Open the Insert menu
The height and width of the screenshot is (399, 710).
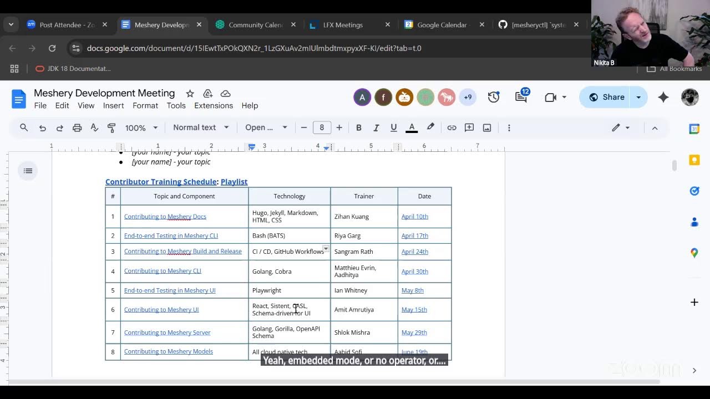tap(113, 105)
